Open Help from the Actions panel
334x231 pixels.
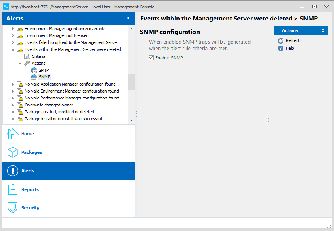pyautogui.click(x=280, y=48)
